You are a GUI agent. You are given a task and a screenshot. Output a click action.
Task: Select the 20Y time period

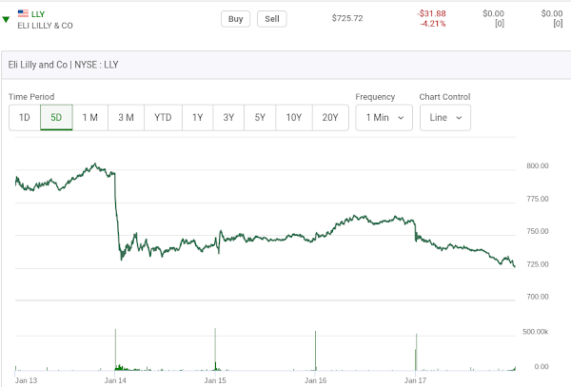pyautogui.click(x=330, y=118)
